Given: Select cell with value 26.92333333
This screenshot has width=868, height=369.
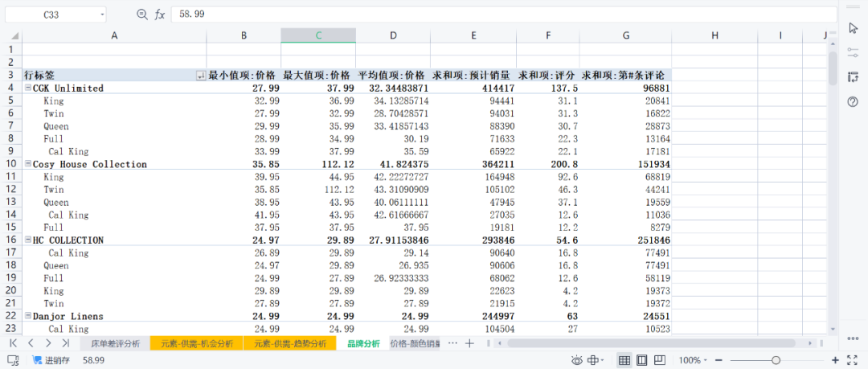Looking at the screenshot, I should 393,278.
